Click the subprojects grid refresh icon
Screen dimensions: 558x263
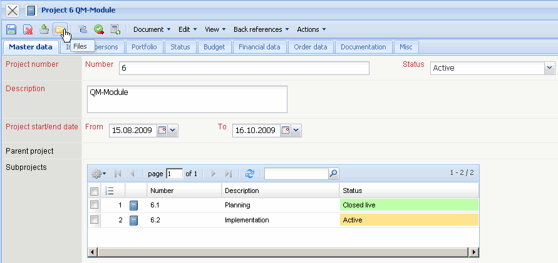coord(250,174)
